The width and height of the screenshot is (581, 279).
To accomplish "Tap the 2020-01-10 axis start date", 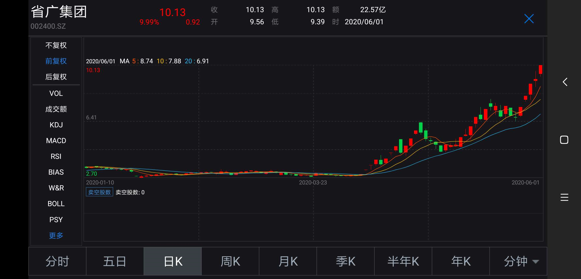I will [x=100, y=183].
